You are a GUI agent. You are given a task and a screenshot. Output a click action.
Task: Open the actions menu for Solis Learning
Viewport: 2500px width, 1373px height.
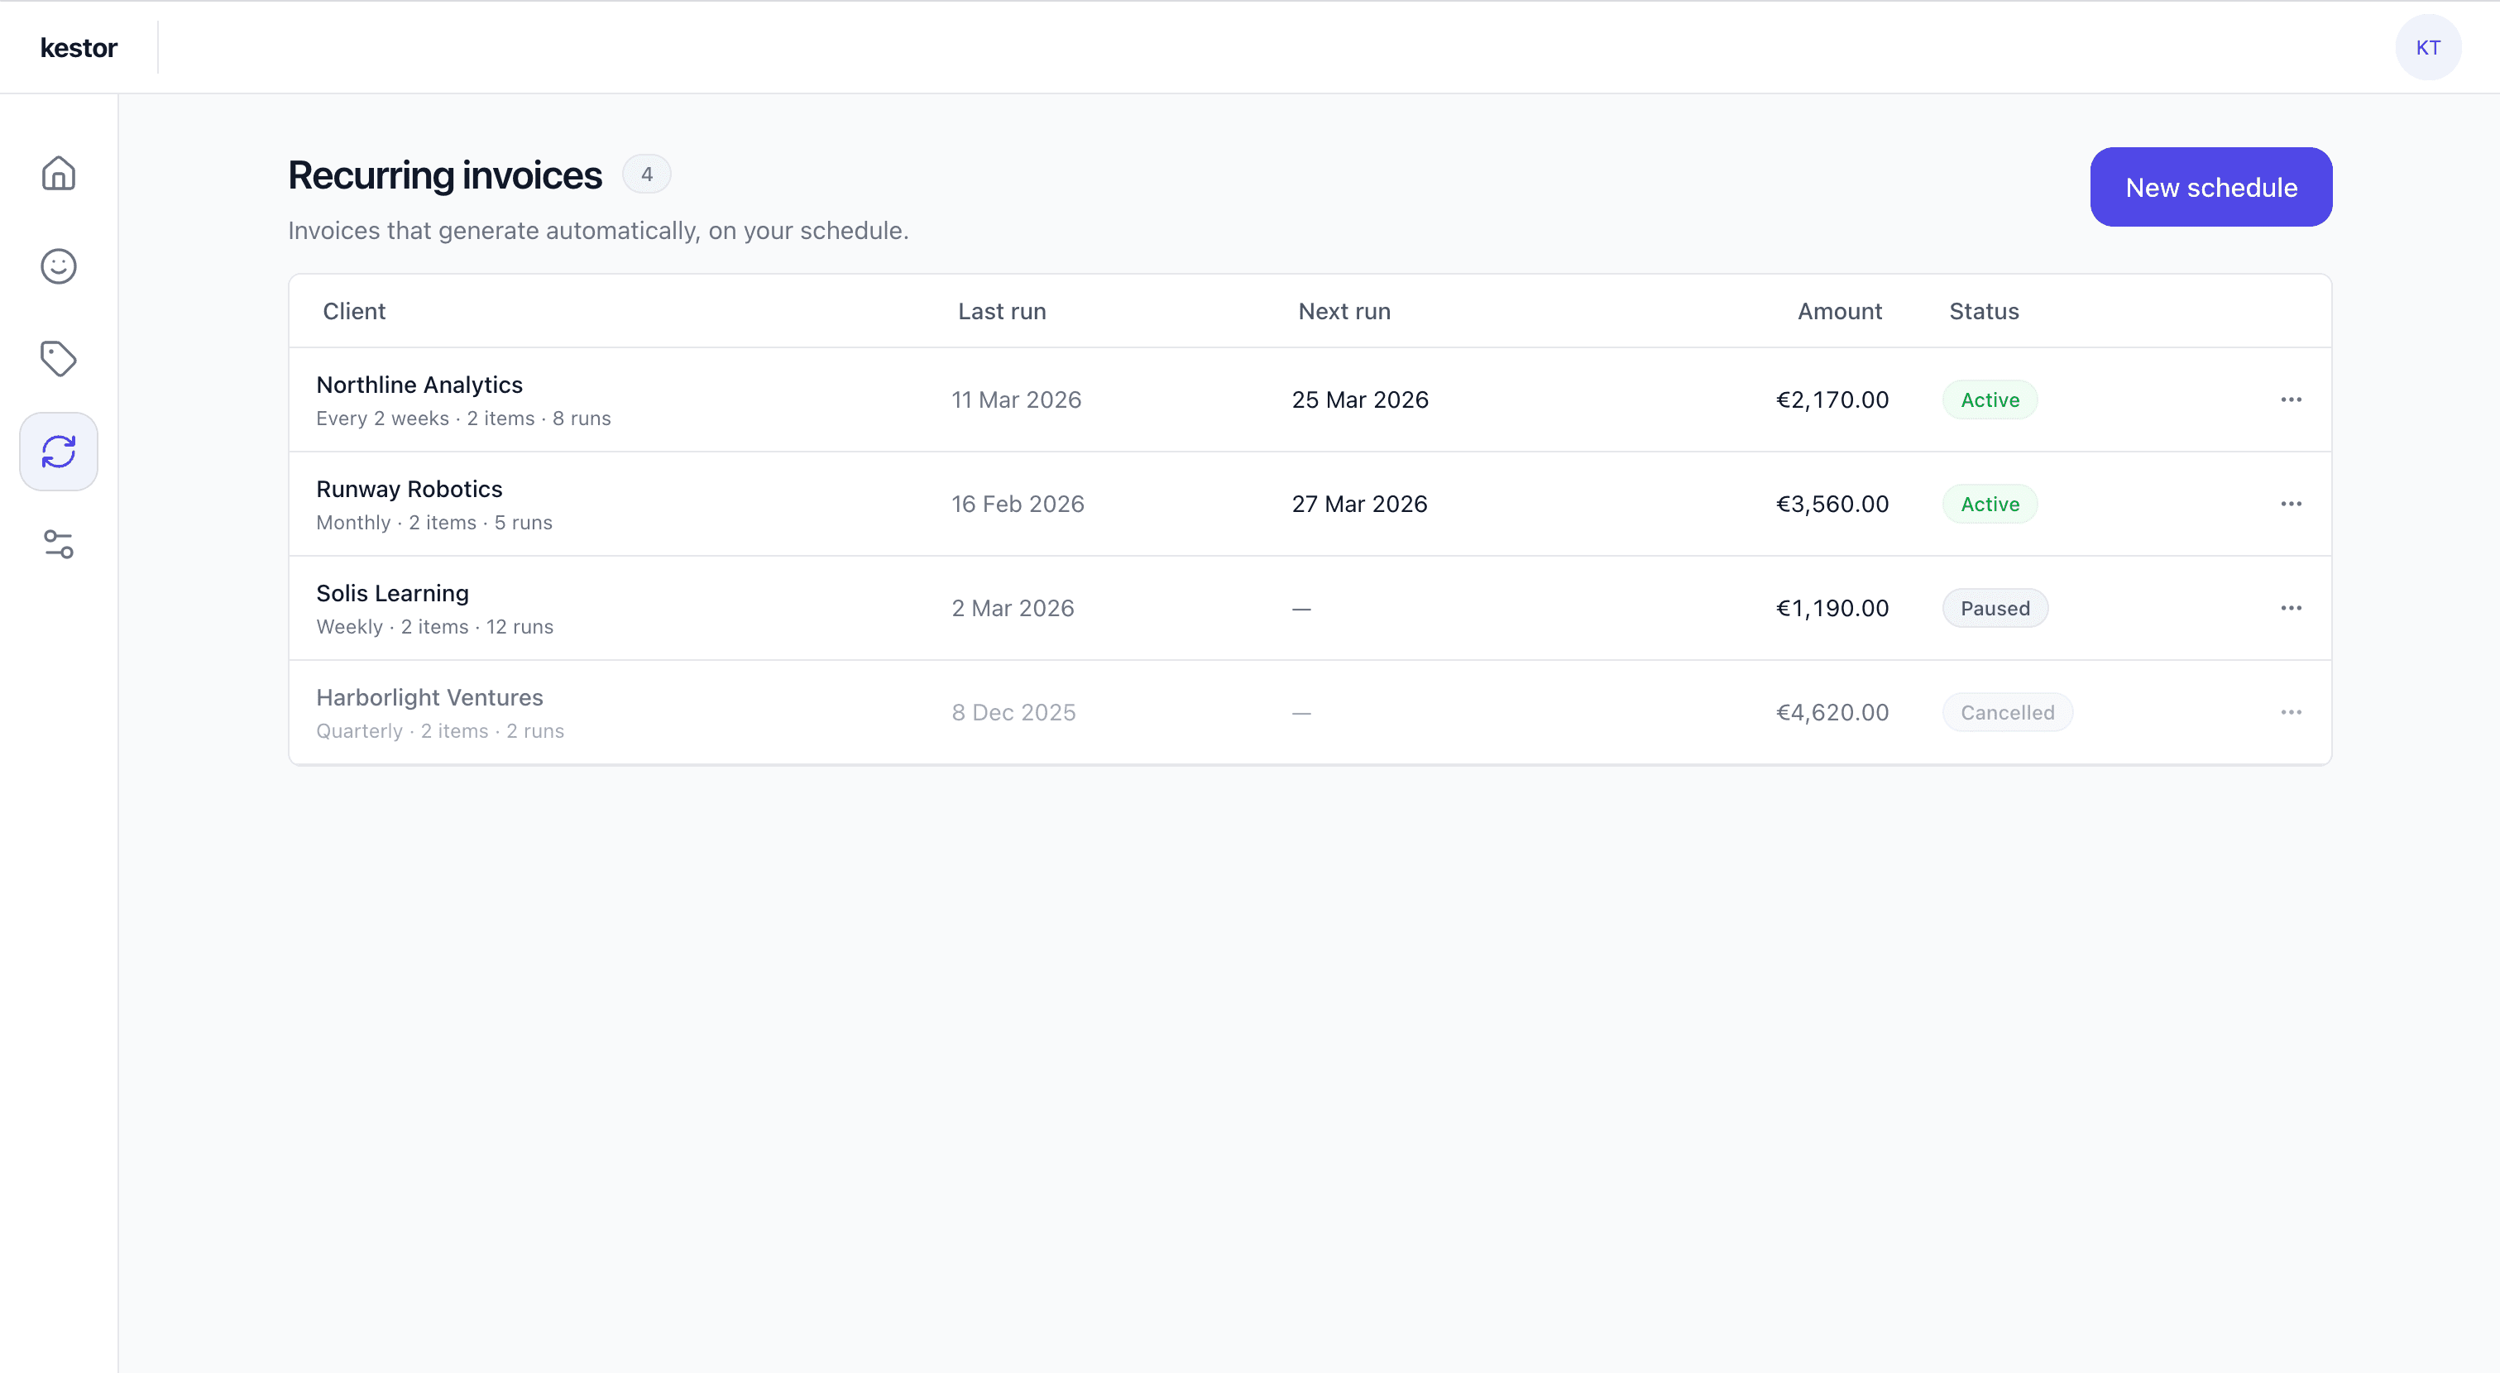(x=2292, y=607)
